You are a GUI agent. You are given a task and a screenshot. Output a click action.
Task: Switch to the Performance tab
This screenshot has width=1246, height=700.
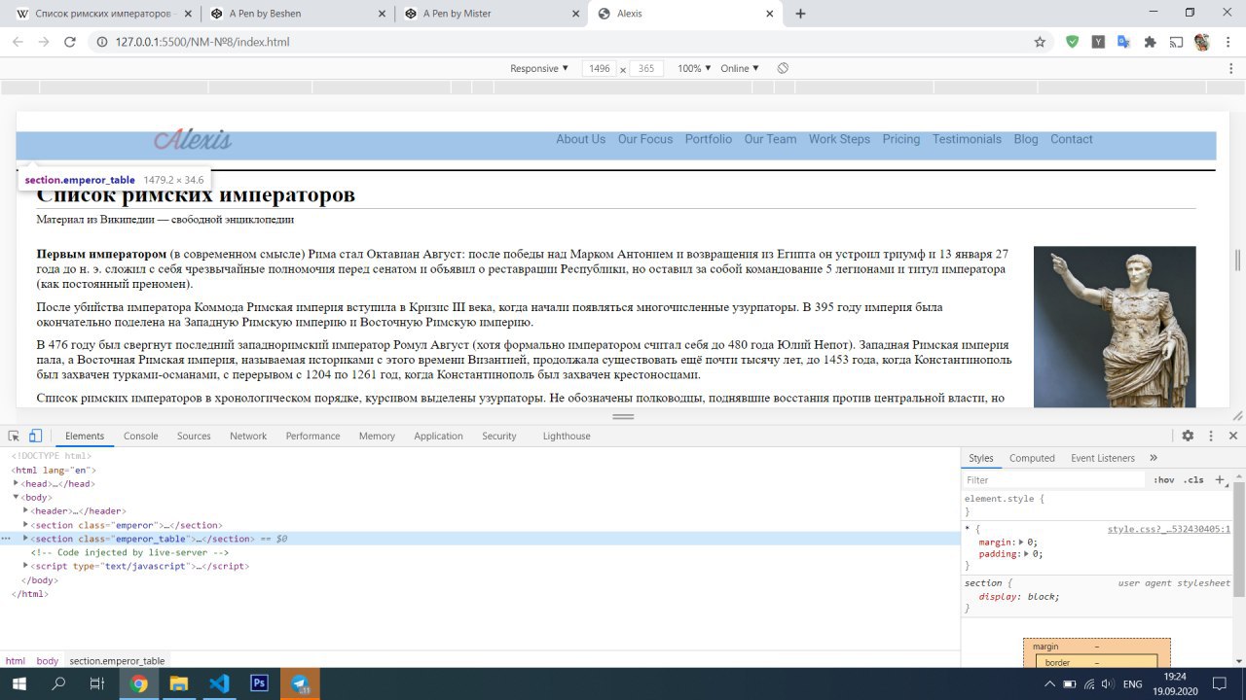[x=312, y=436]
